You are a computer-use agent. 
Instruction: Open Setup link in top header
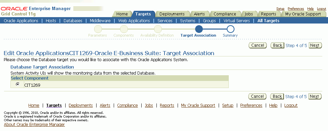click(280, 9)
